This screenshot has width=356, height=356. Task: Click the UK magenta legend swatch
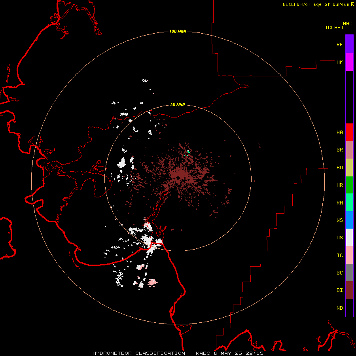(349, 62)
